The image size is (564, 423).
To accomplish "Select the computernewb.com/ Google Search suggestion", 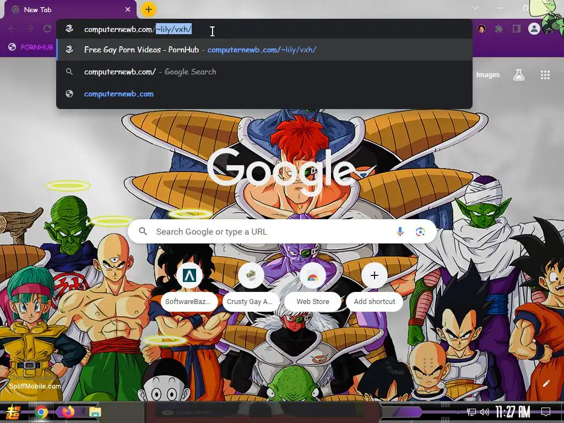I will coord(264,72).
